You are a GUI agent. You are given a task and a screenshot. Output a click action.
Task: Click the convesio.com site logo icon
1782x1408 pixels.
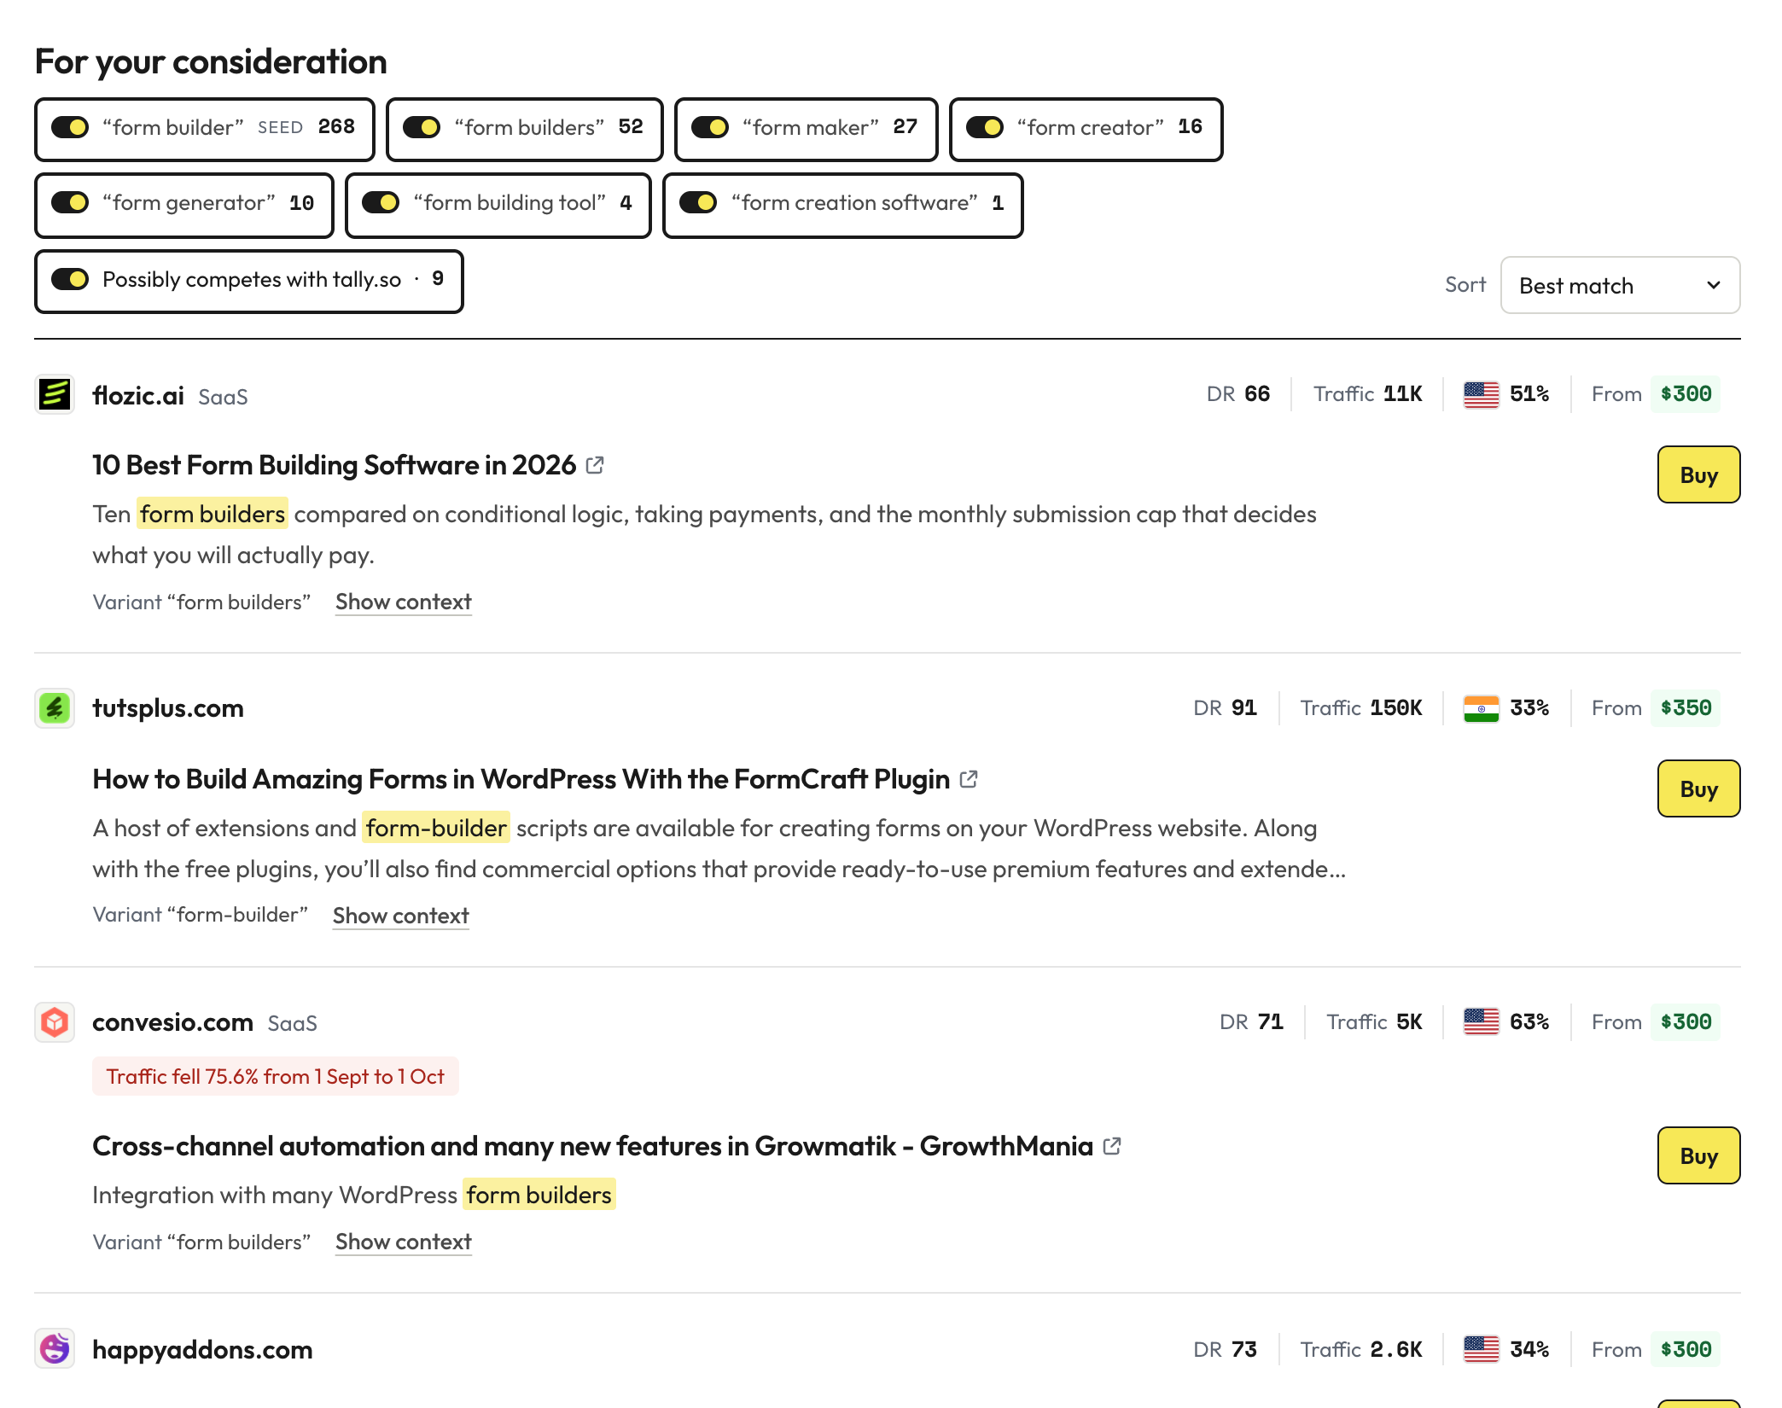tap(55, 1022)
